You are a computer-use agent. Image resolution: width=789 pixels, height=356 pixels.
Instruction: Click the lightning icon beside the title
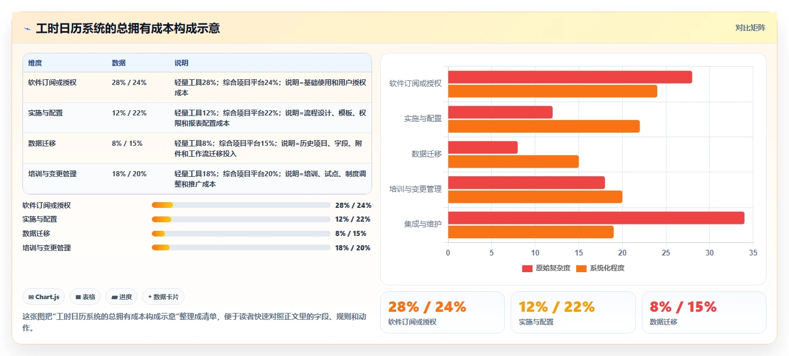tap(28, 29)
